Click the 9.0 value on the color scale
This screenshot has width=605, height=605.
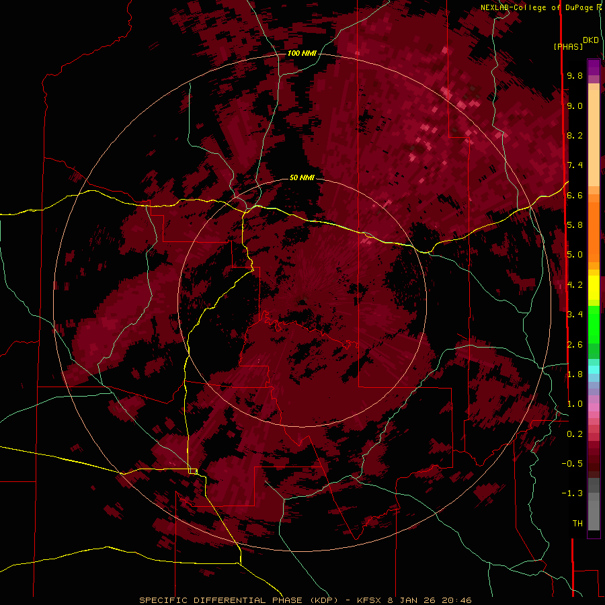pyautogui.click(x=575, y=106)
